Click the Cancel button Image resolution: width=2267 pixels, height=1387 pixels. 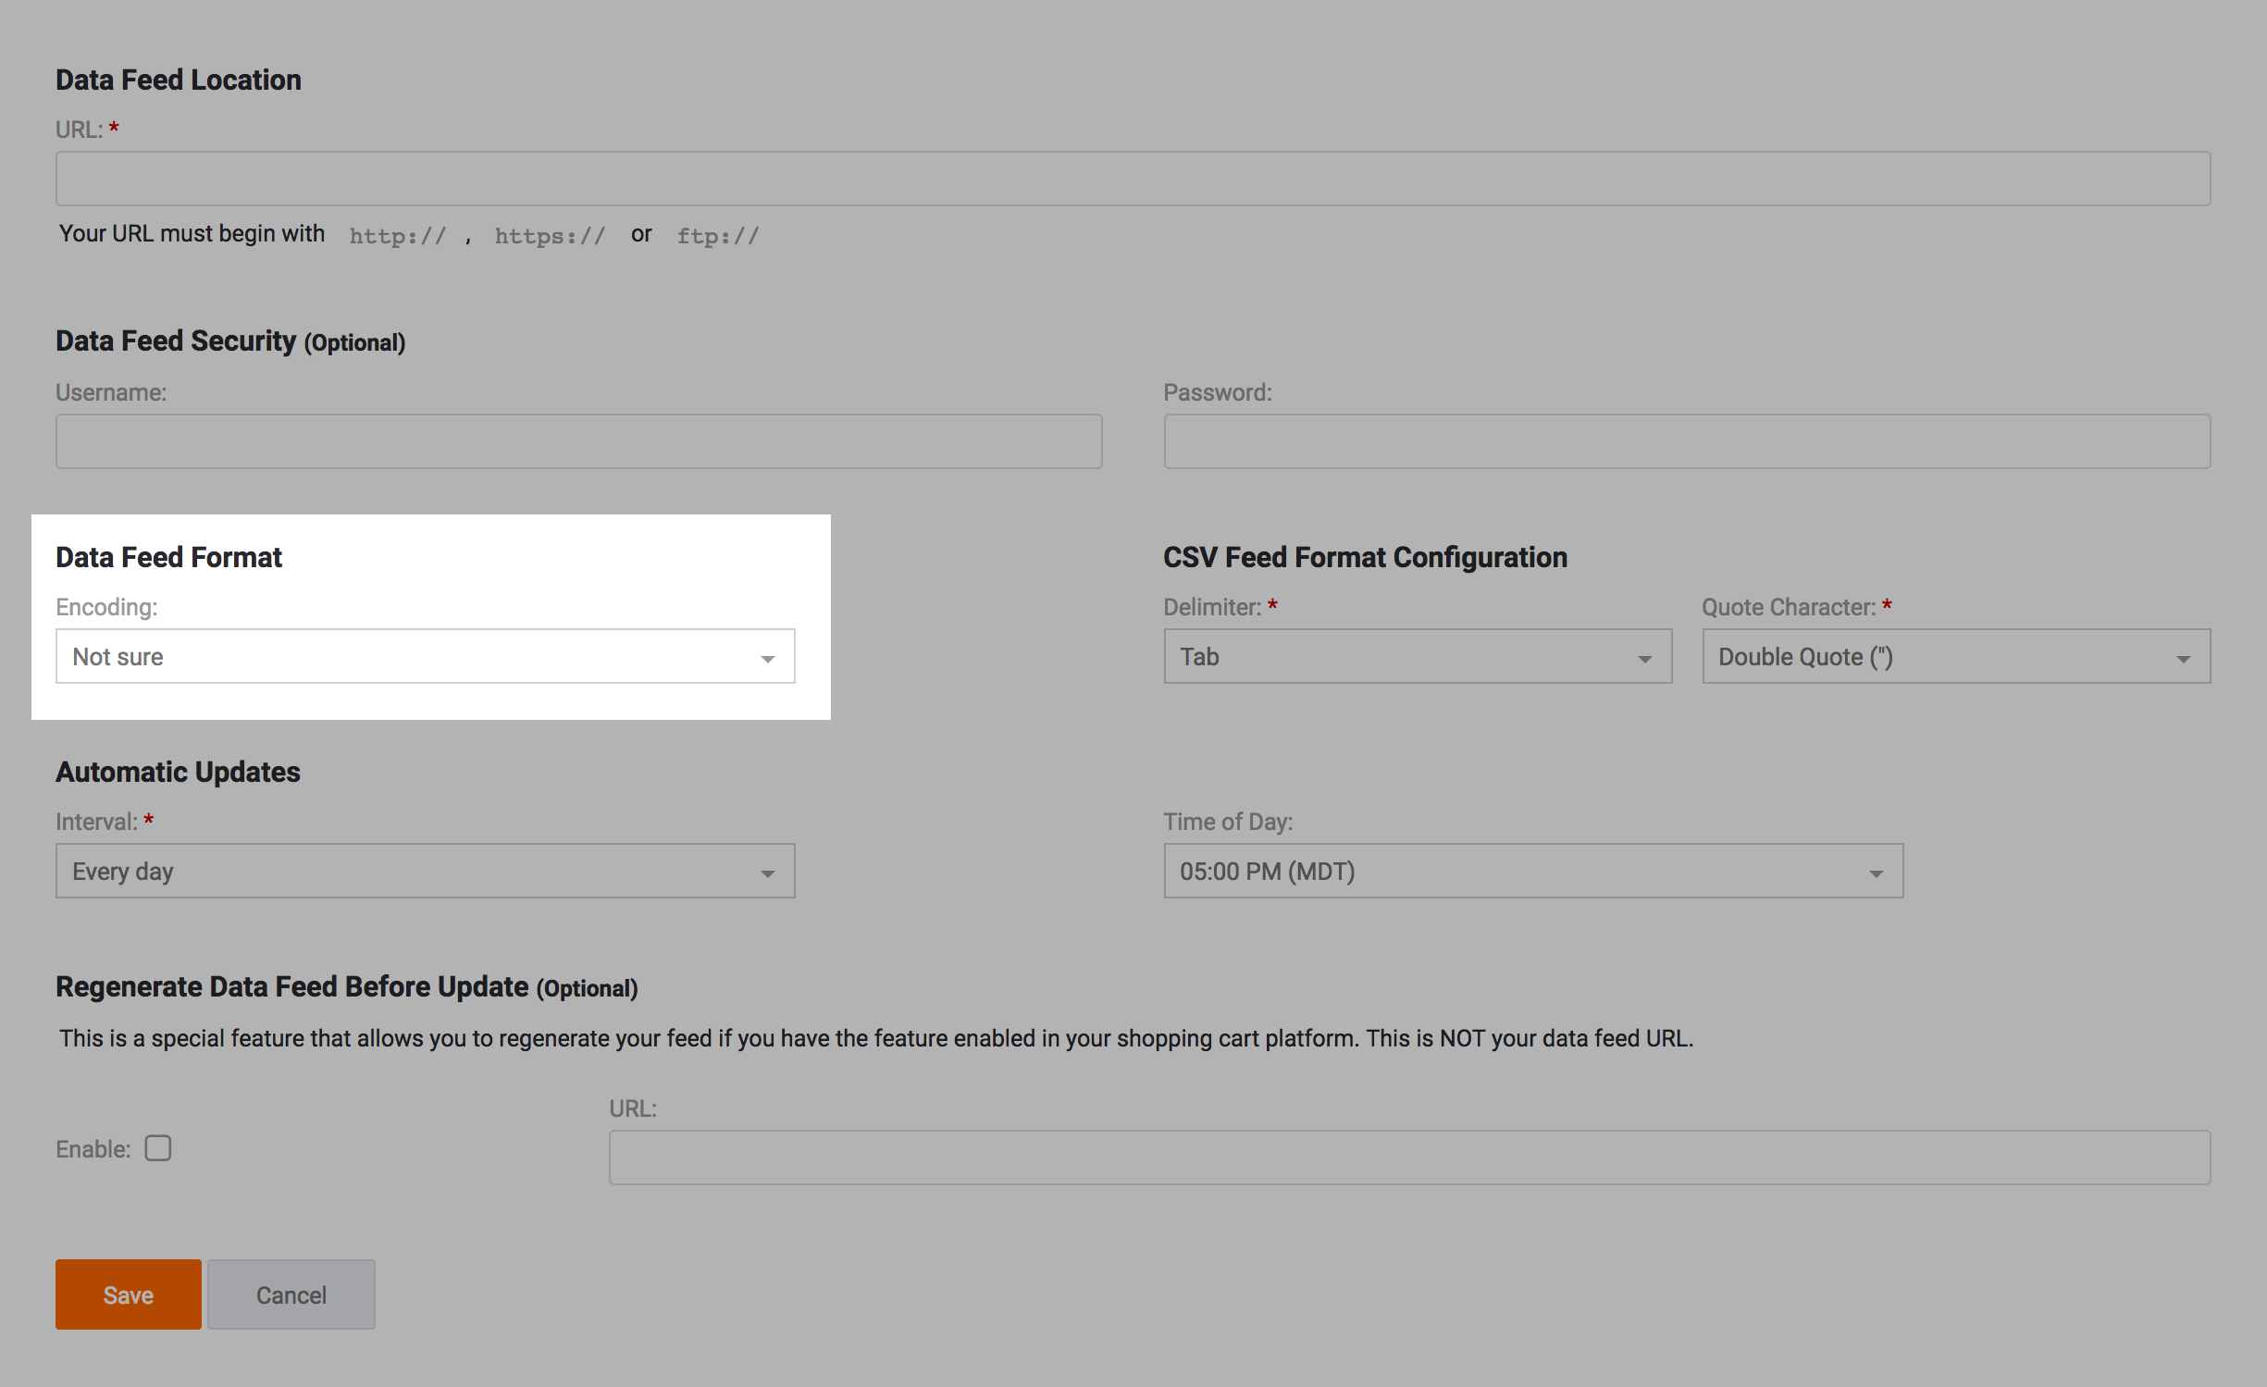click(x=291, y=1294)
